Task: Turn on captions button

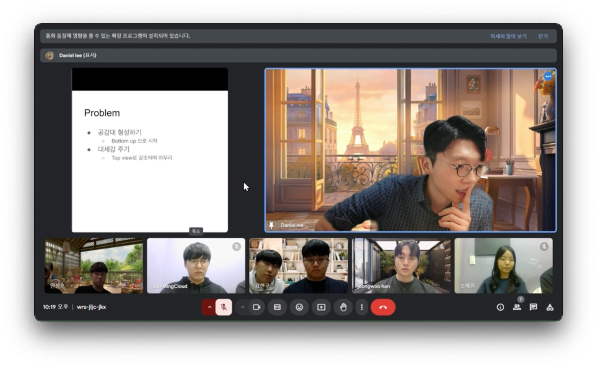Action: [277, 307]
